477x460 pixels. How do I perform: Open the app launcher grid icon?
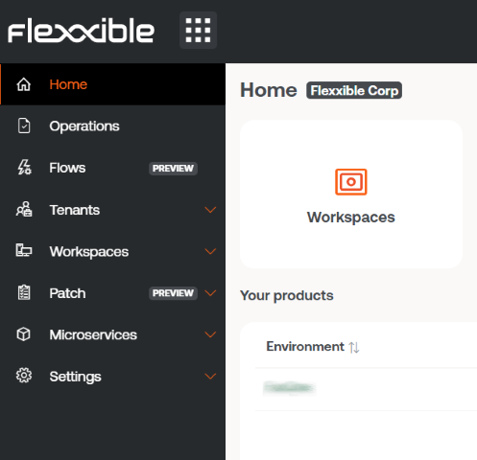[x=198, y=31]
